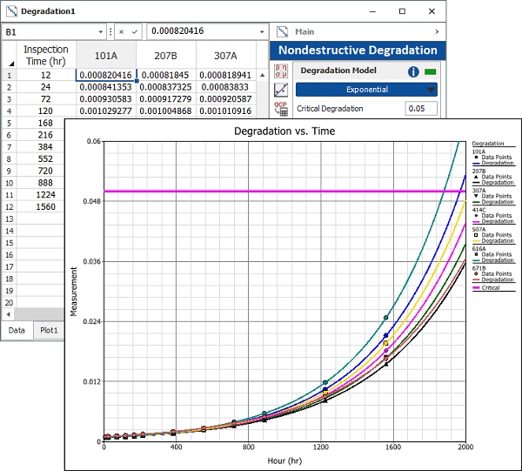Click the Calculate icon with Greek letters

281,71
